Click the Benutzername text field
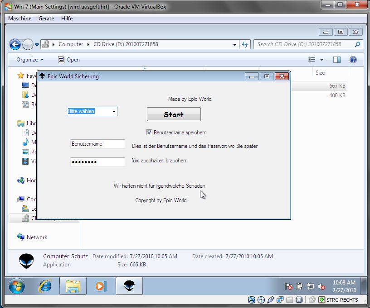370x308 pixels. pos(97,144)
